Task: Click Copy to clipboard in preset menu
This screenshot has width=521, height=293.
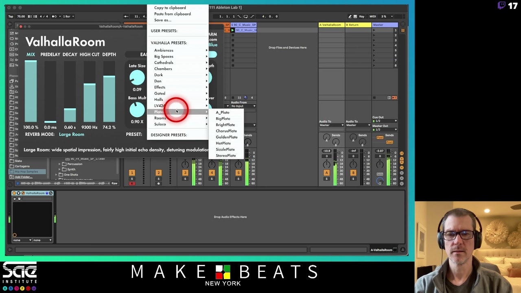Action: point(170,8)
